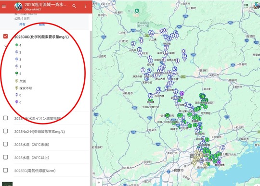Click the 大山 mountain marker on map

coord(137,11)
